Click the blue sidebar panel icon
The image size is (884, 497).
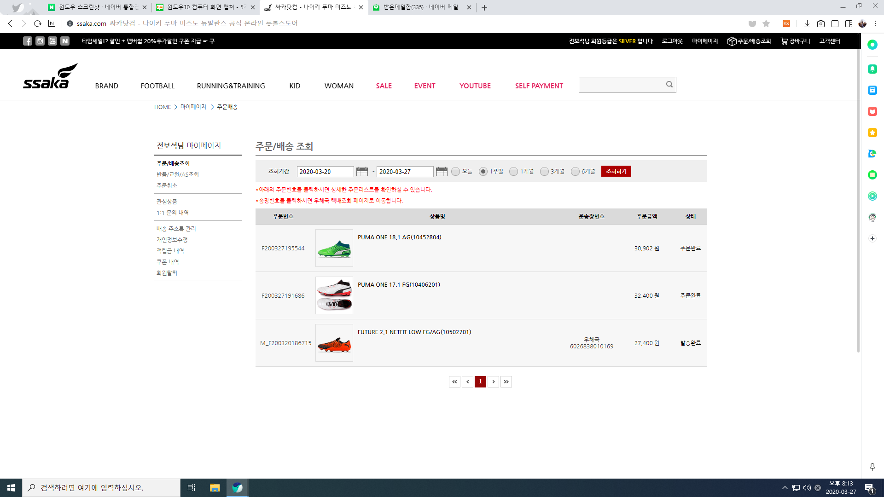872,90
